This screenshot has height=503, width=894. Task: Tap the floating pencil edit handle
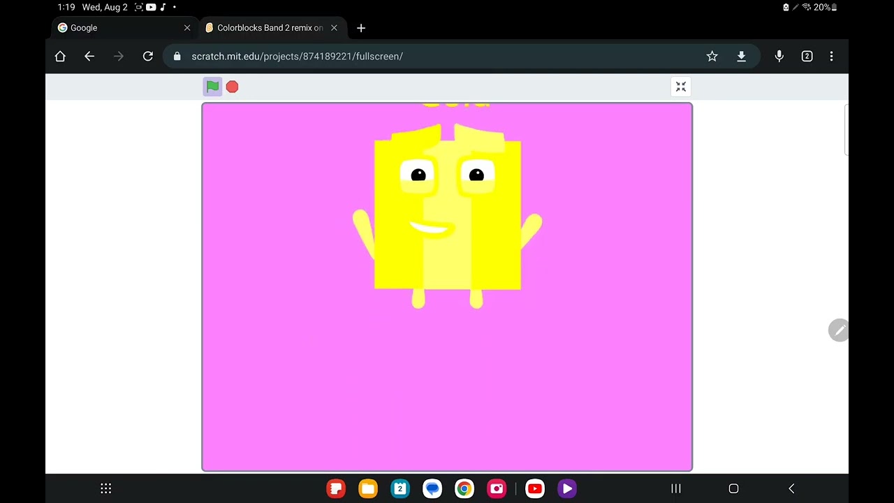click(x=839, y=330)
